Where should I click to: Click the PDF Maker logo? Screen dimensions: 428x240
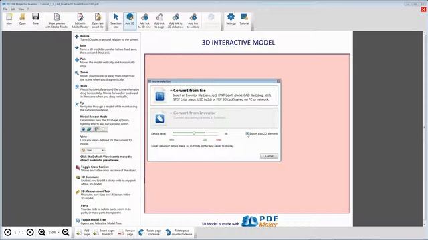pos(260,221)
